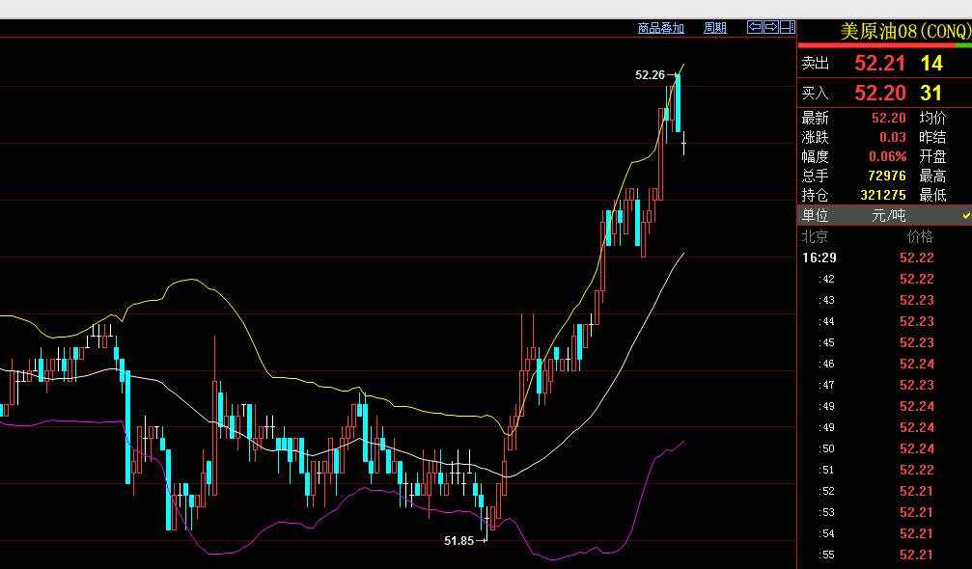Screen dimensions: 972x569
Task: Select the :47 tick row
Action: click(x=884, y=385)
